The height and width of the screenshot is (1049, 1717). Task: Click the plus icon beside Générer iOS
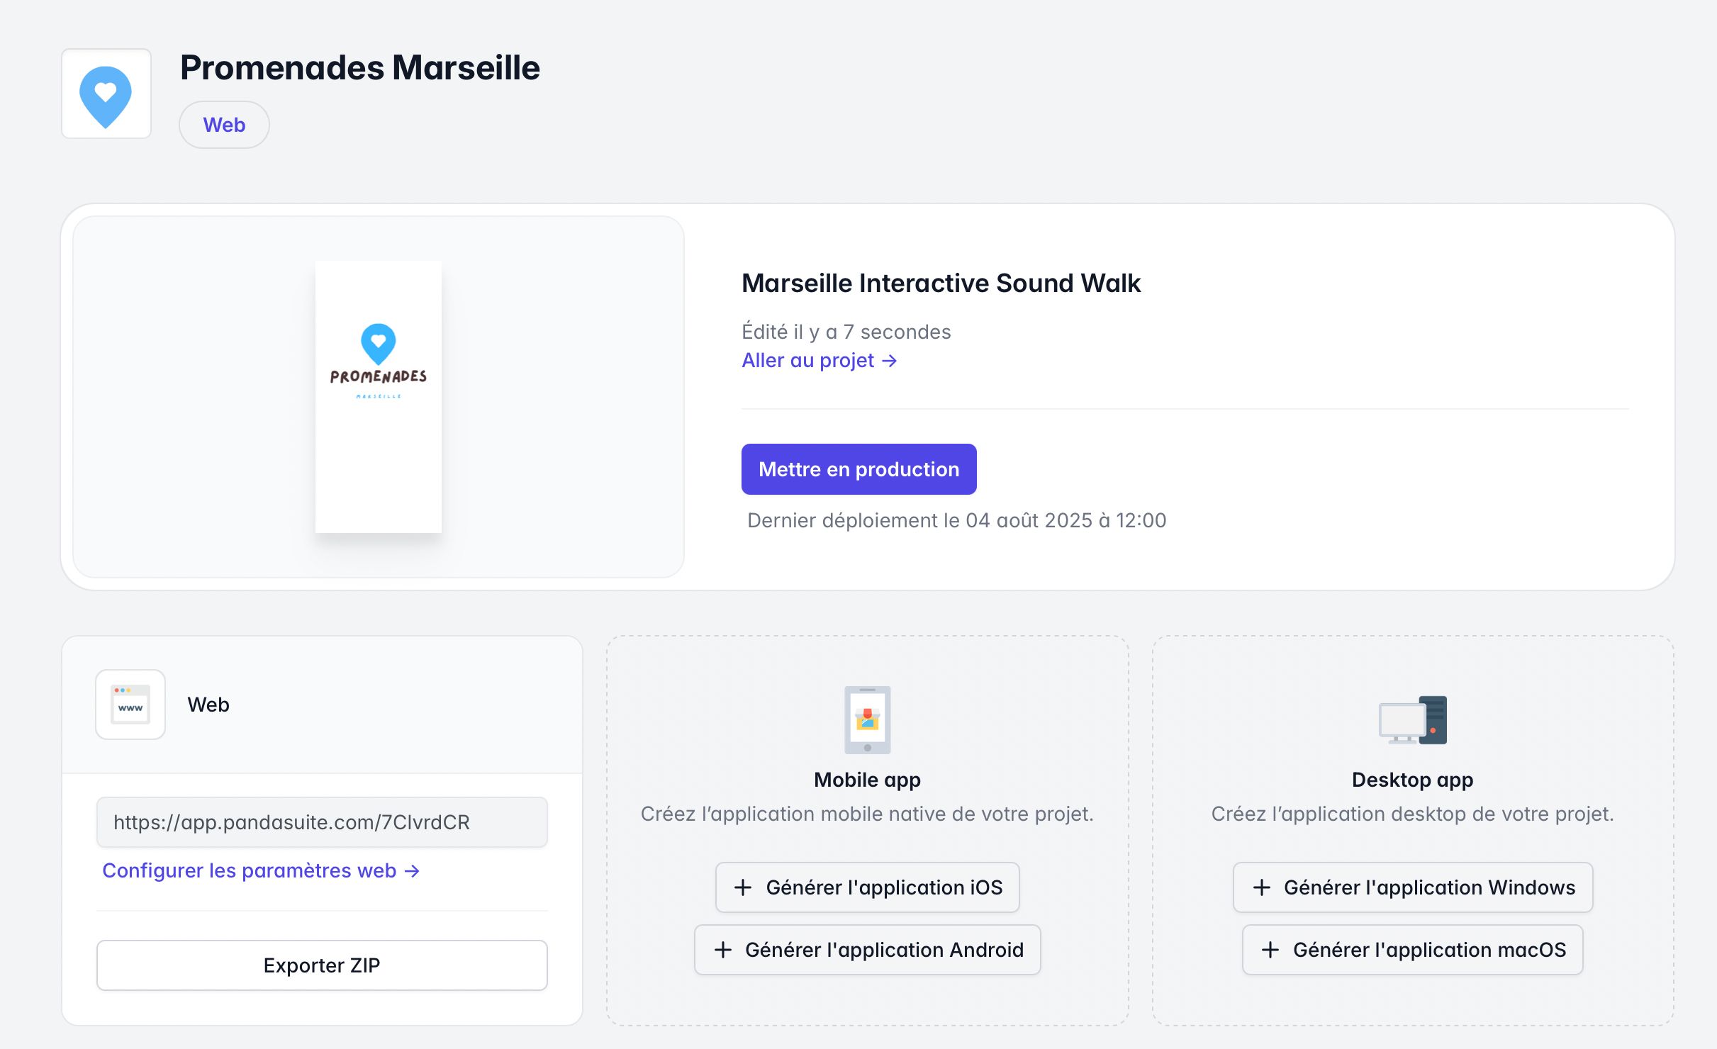743,887
